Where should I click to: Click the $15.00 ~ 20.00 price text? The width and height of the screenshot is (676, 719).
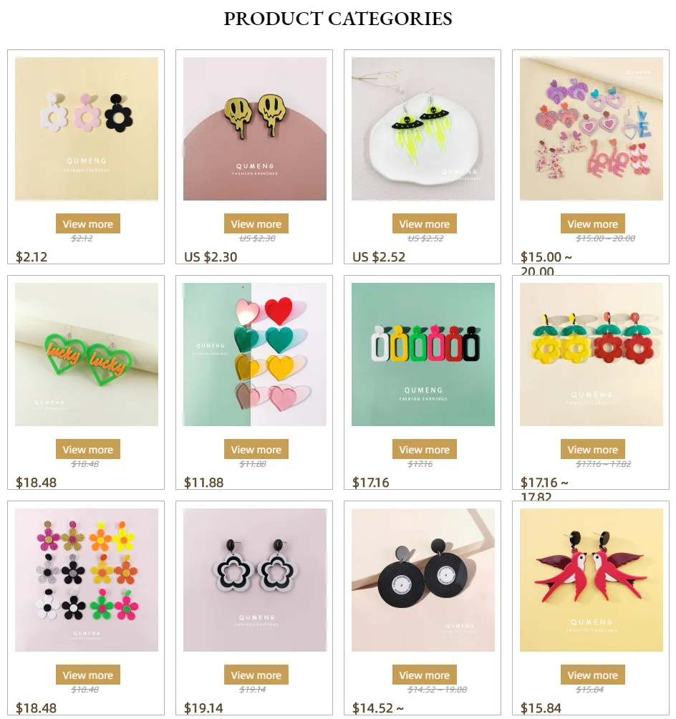(546, 264)
